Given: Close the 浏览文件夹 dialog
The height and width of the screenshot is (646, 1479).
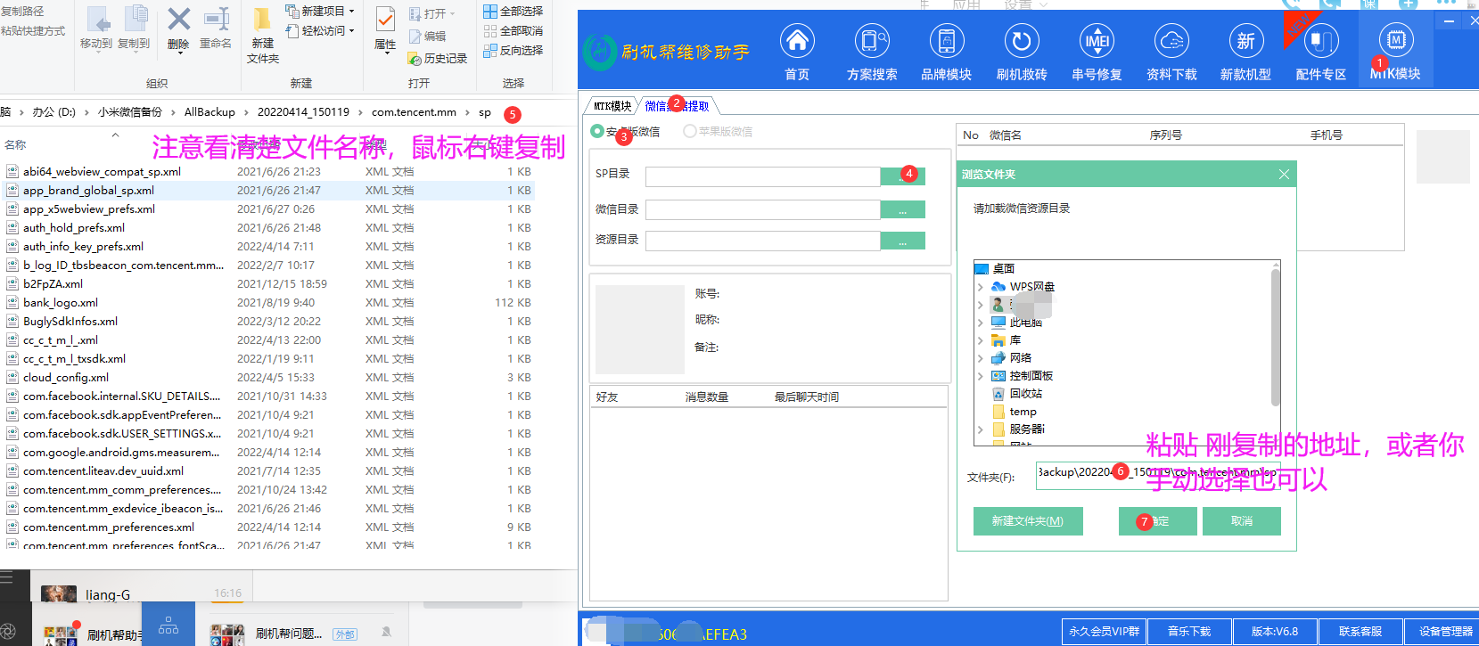Looking at the screenshot, I should (x=1284, y=175).
